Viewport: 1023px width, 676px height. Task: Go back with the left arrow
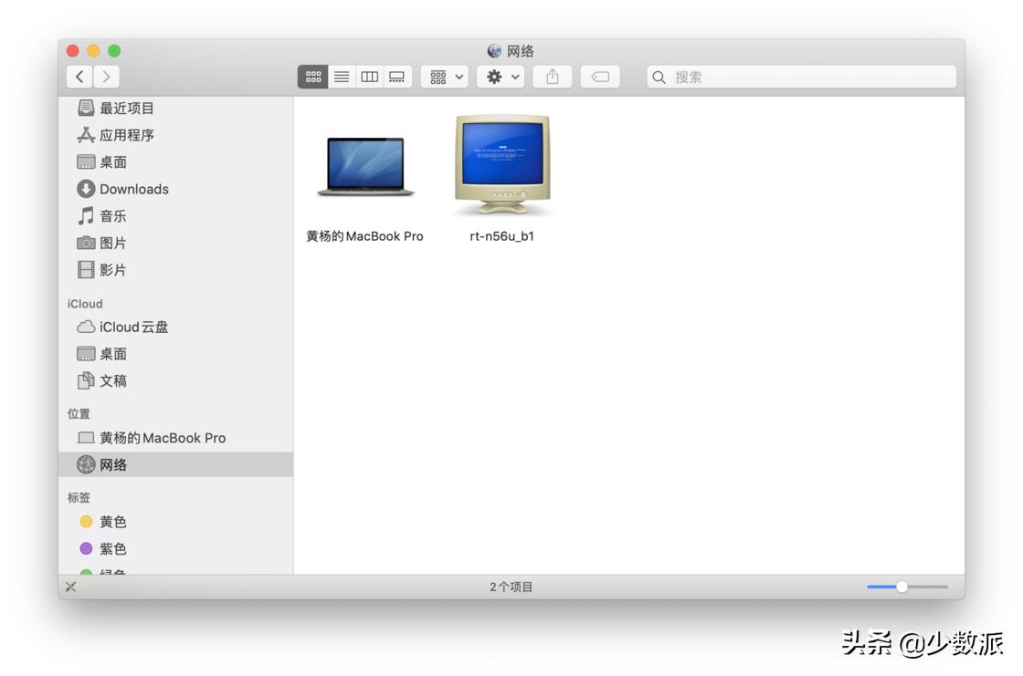point(80,78)
